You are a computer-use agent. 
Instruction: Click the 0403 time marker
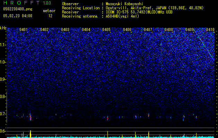click(x=65, y=30)
